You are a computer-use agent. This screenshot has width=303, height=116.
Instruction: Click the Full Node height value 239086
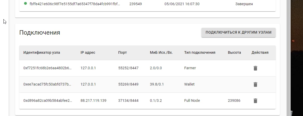[x=234, y=101]
